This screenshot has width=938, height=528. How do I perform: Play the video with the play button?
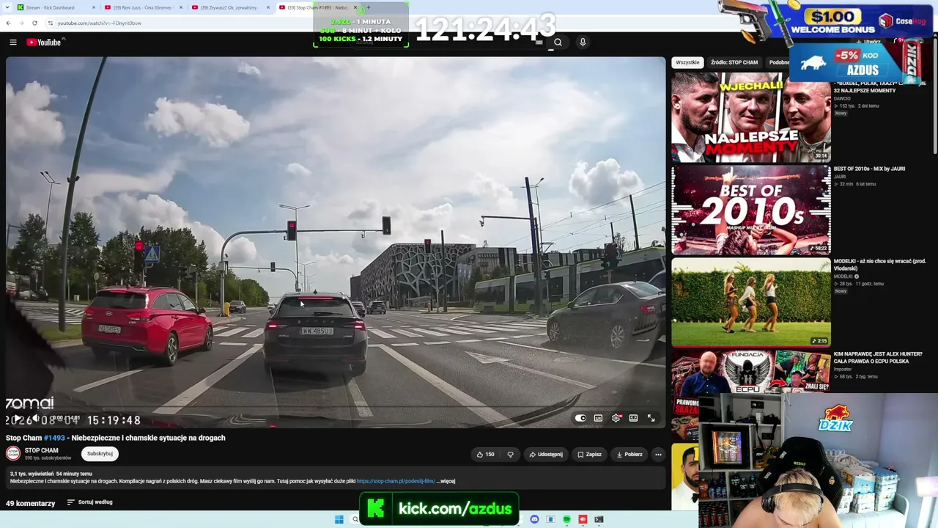point(18,418)
